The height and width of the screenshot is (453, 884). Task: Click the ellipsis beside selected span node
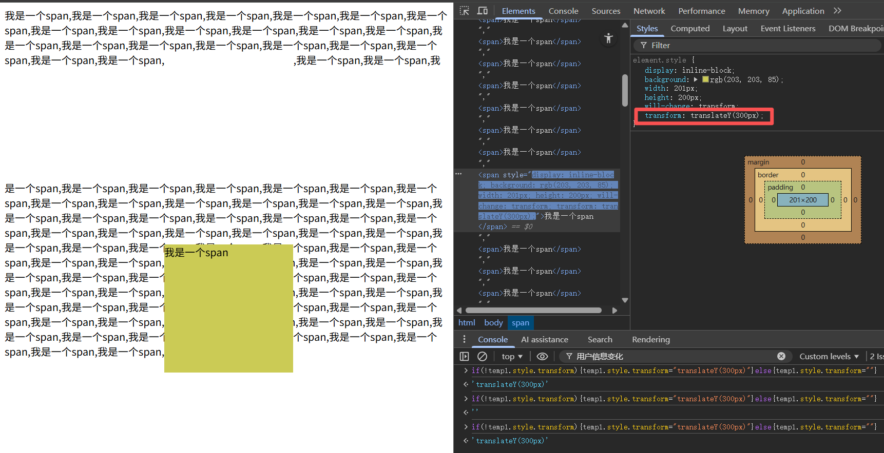point(458,174)
